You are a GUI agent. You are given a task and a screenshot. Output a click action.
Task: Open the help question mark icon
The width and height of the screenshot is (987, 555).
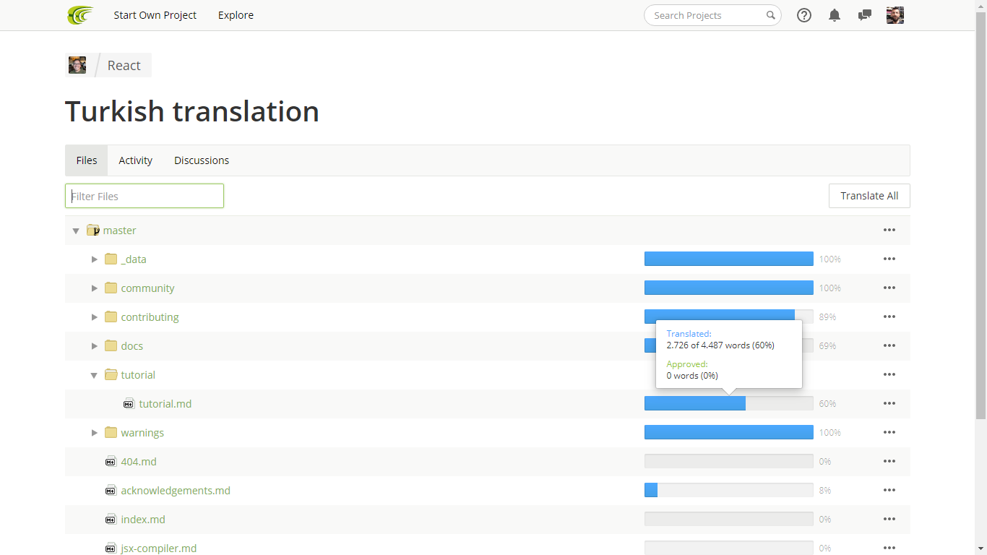[x=804, y=15]
